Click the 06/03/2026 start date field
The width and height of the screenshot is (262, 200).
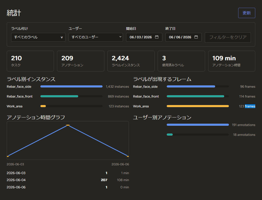pos(144,37)
